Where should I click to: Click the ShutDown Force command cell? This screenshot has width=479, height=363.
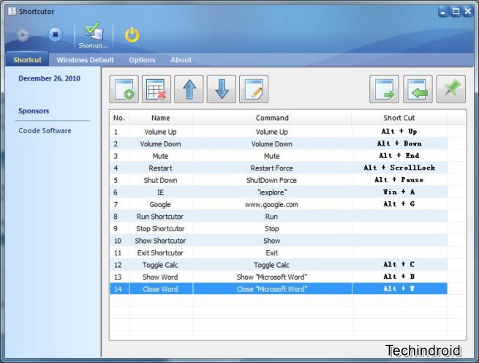pyautogui.click(x=272, y=180)
